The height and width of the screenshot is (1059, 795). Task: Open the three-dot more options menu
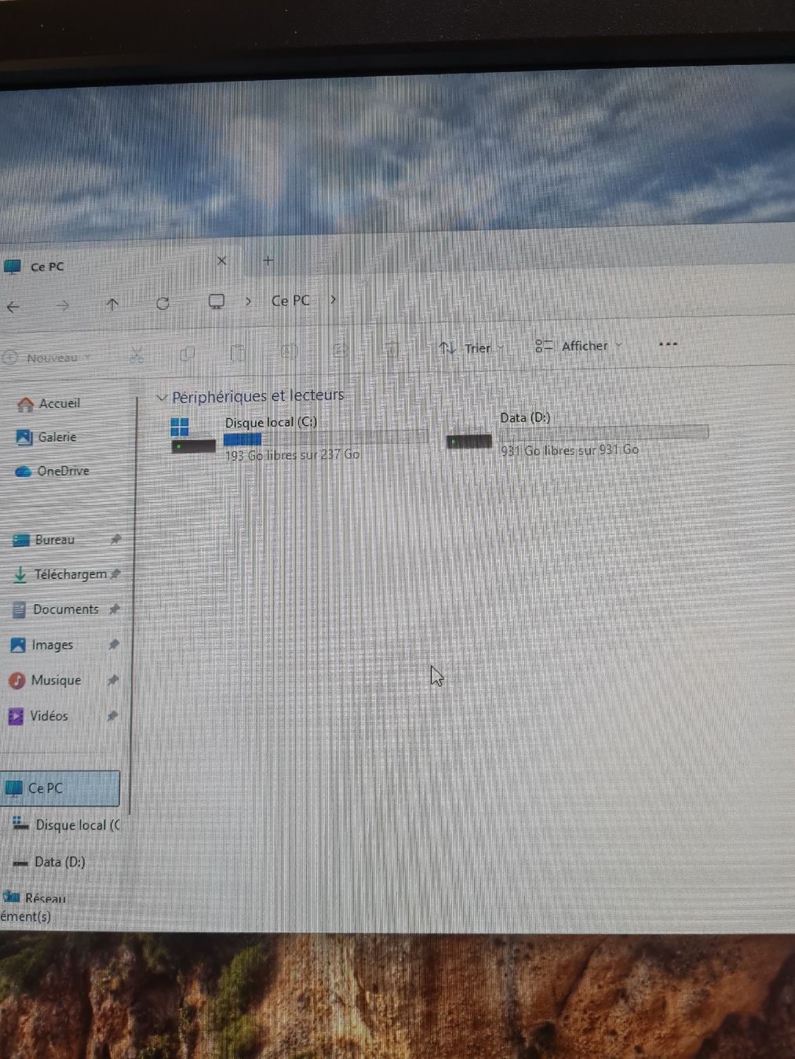(x=668, y=344)
